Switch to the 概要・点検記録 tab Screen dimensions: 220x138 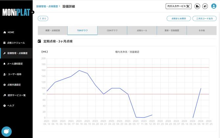coord(53,30)
